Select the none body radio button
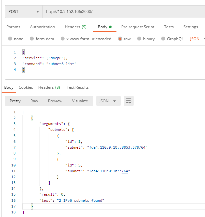Viewport: 205px width, 217px height. [10, 39]
